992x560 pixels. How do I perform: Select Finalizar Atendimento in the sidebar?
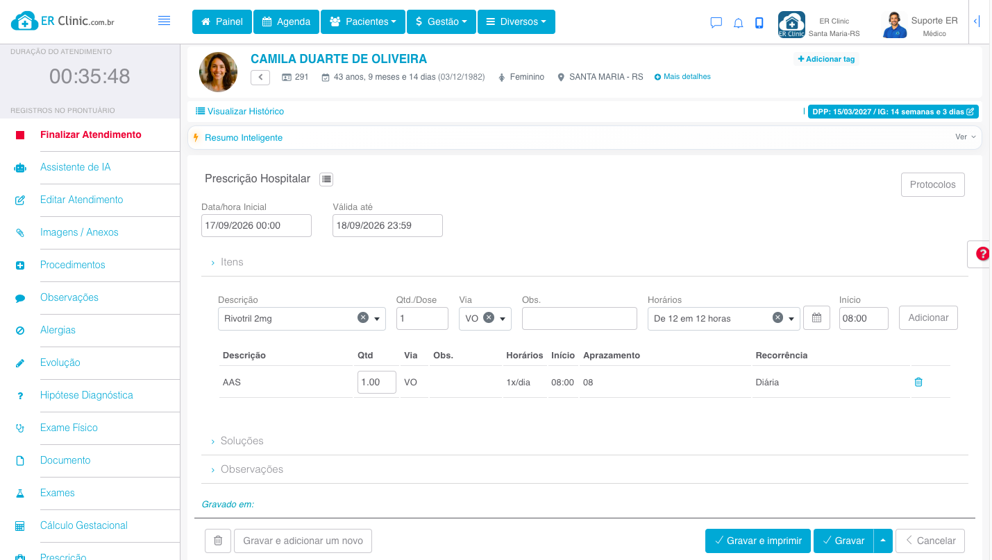[x=91, y=134]
